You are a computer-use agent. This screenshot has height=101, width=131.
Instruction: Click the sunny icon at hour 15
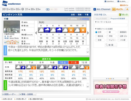(71, 30)
